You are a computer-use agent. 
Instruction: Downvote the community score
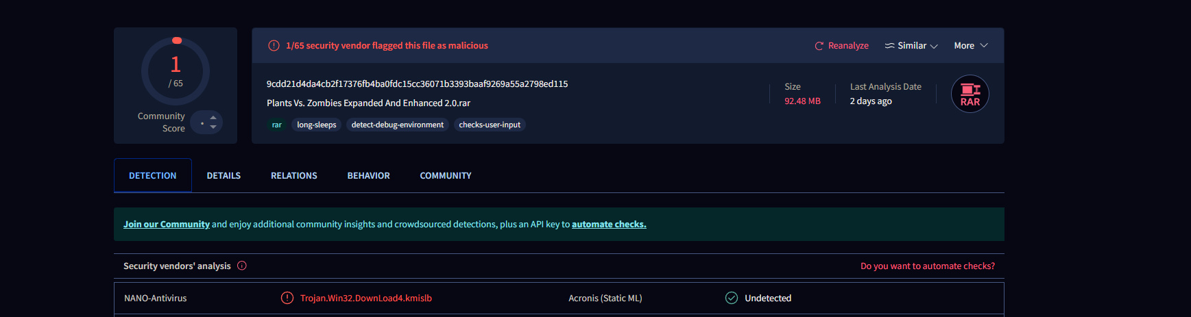click(x=213, y=127)
